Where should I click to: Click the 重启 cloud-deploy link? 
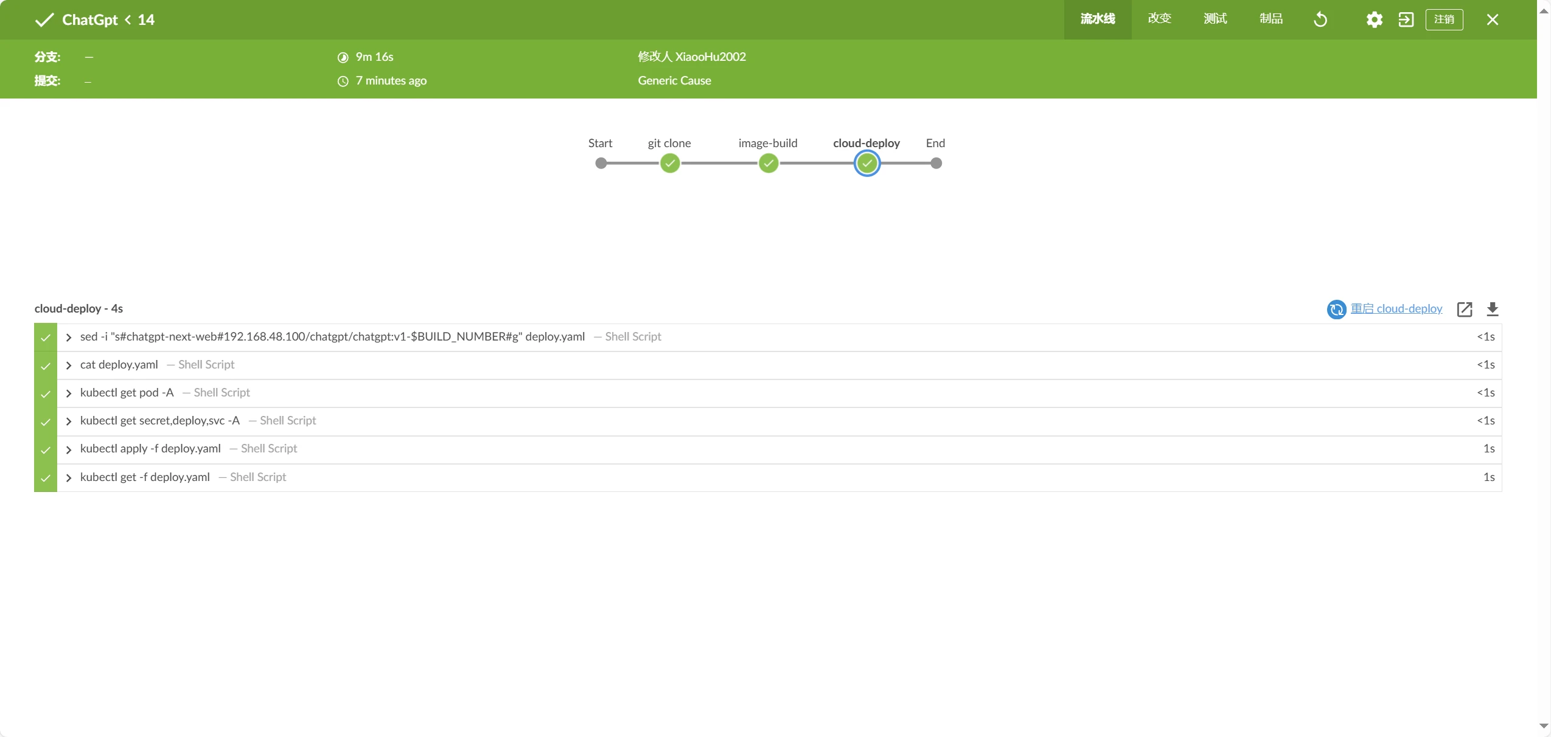tap(1396, 308)
